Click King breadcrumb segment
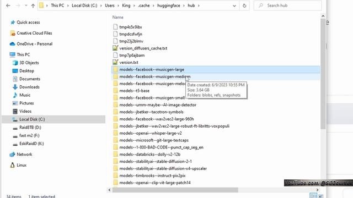 click(x=126, y=5)
